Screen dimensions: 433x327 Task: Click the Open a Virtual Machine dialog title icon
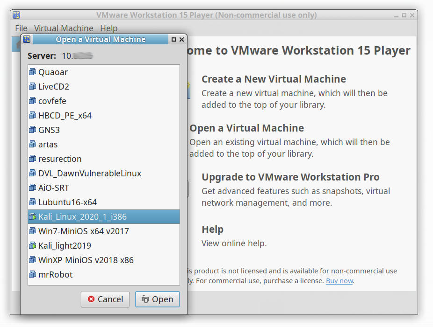pyautogui.click(x=27, y=39)
